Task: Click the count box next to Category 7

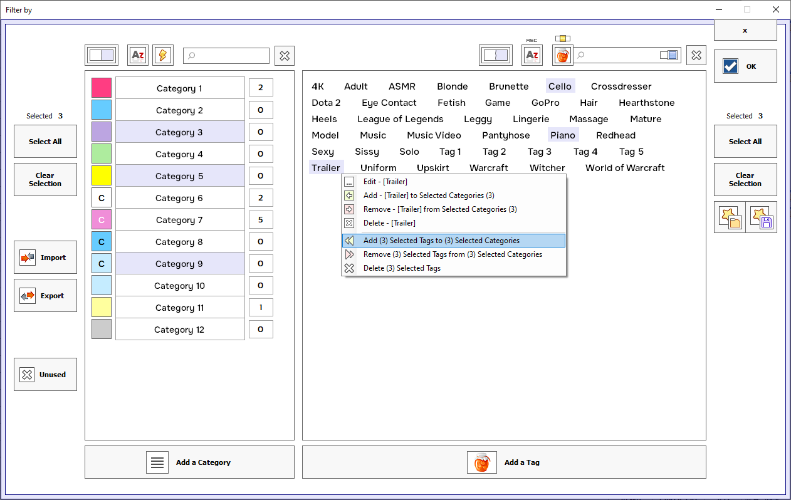Action: 261,219
